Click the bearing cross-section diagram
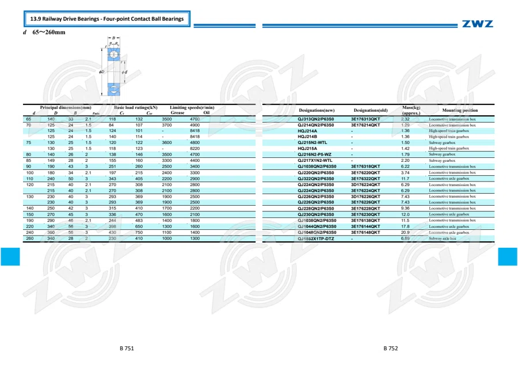This screenshot has height=367, width=518. tap(113, 66)
